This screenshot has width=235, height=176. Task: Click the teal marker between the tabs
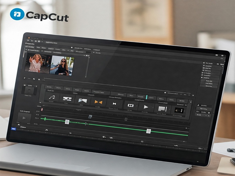147,97
